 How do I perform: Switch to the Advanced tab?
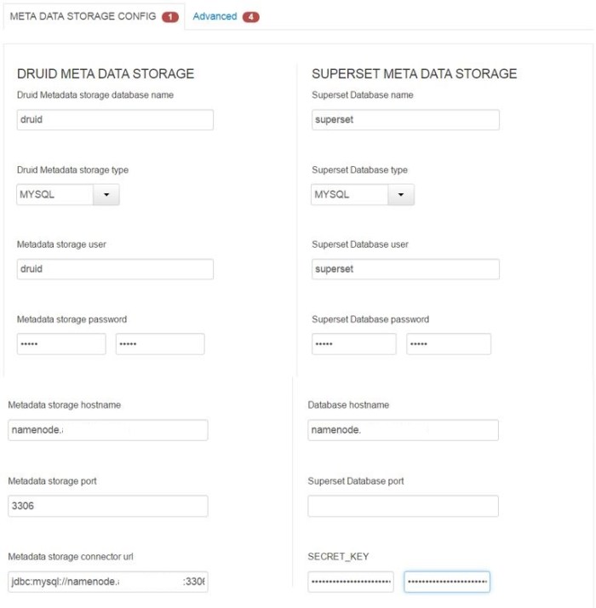click(215, 17)
